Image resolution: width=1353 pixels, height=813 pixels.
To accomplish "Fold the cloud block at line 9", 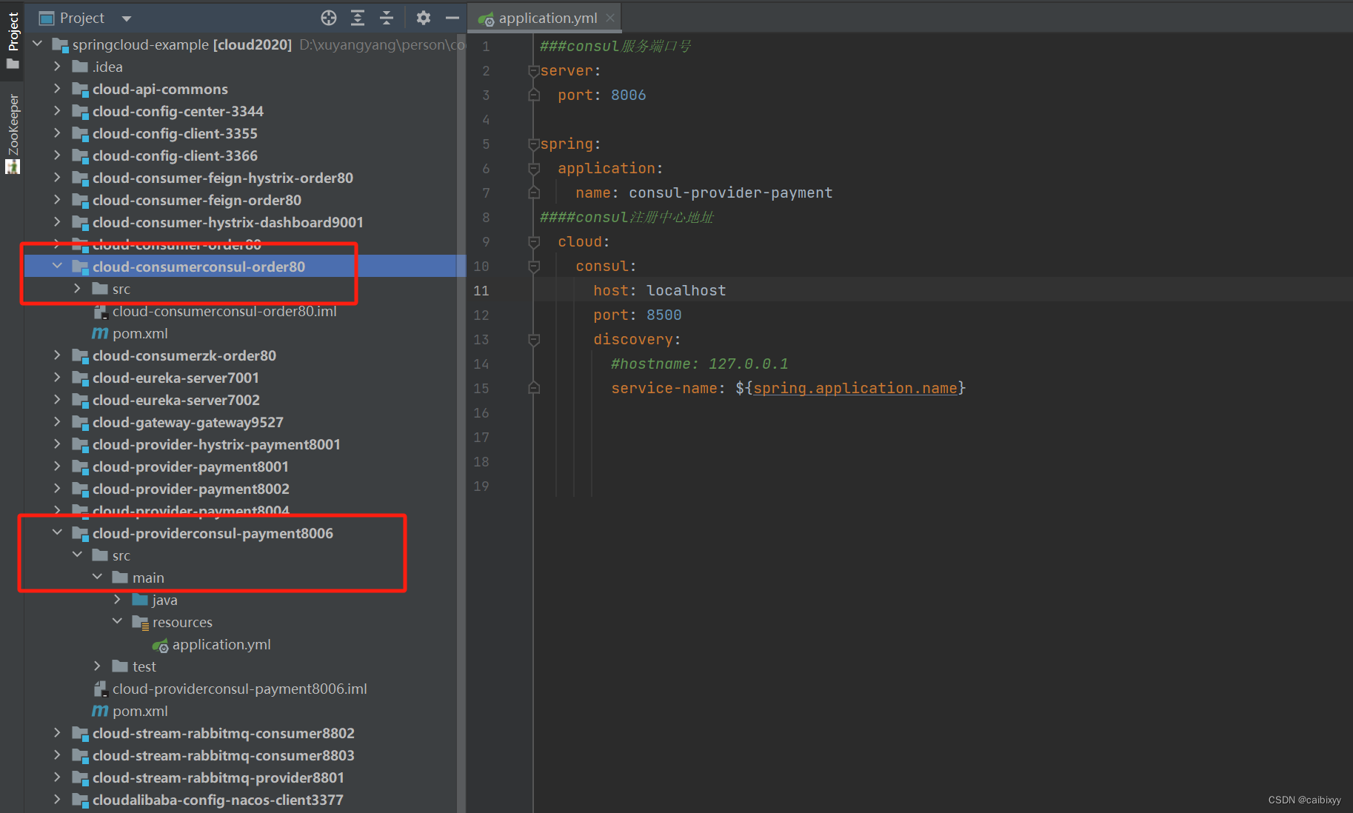I will click(534, 242).
